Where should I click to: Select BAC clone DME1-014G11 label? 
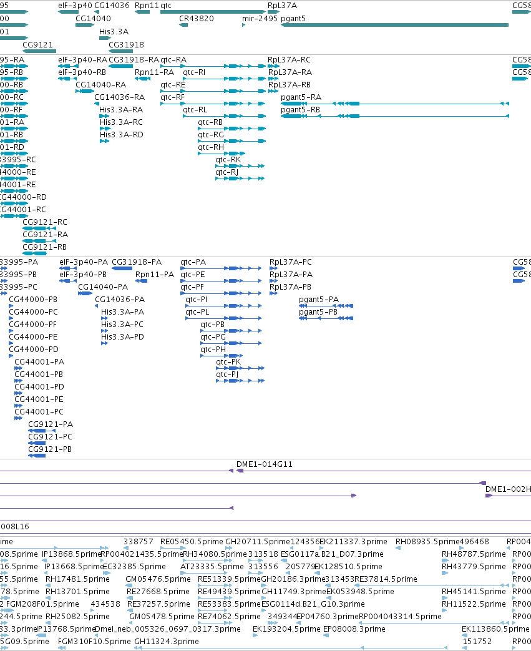265,464
